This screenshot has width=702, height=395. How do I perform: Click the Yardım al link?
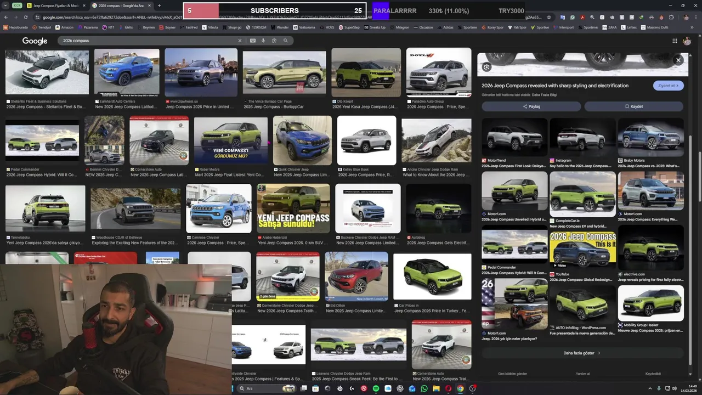pyautogui.click(x=582, y=374)
